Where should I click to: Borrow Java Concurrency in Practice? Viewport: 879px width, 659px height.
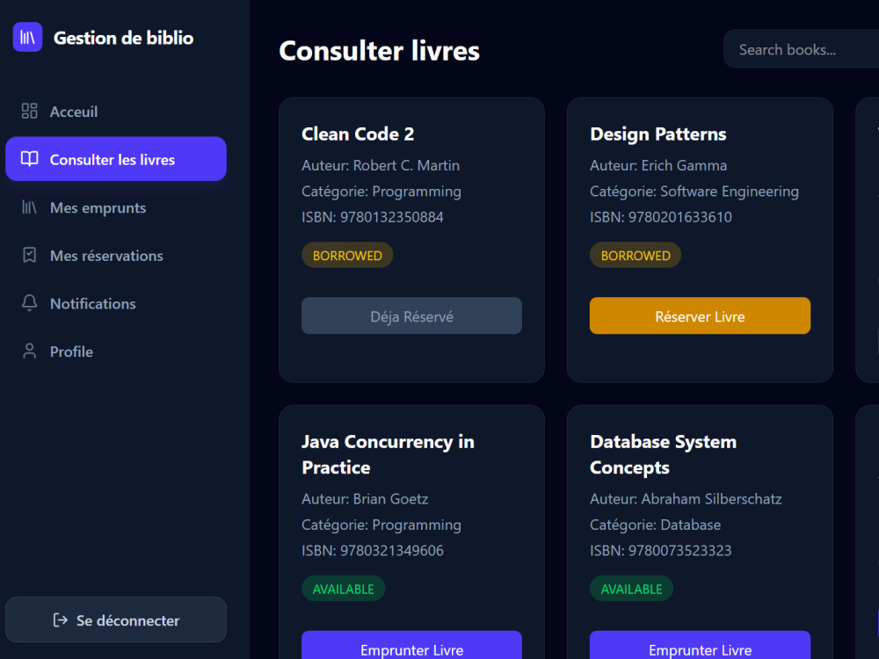click(x=411, y=645)
